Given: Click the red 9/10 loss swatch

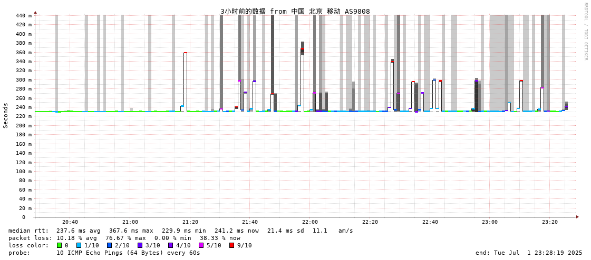Looking at the screenshot, I should point(231,245).
